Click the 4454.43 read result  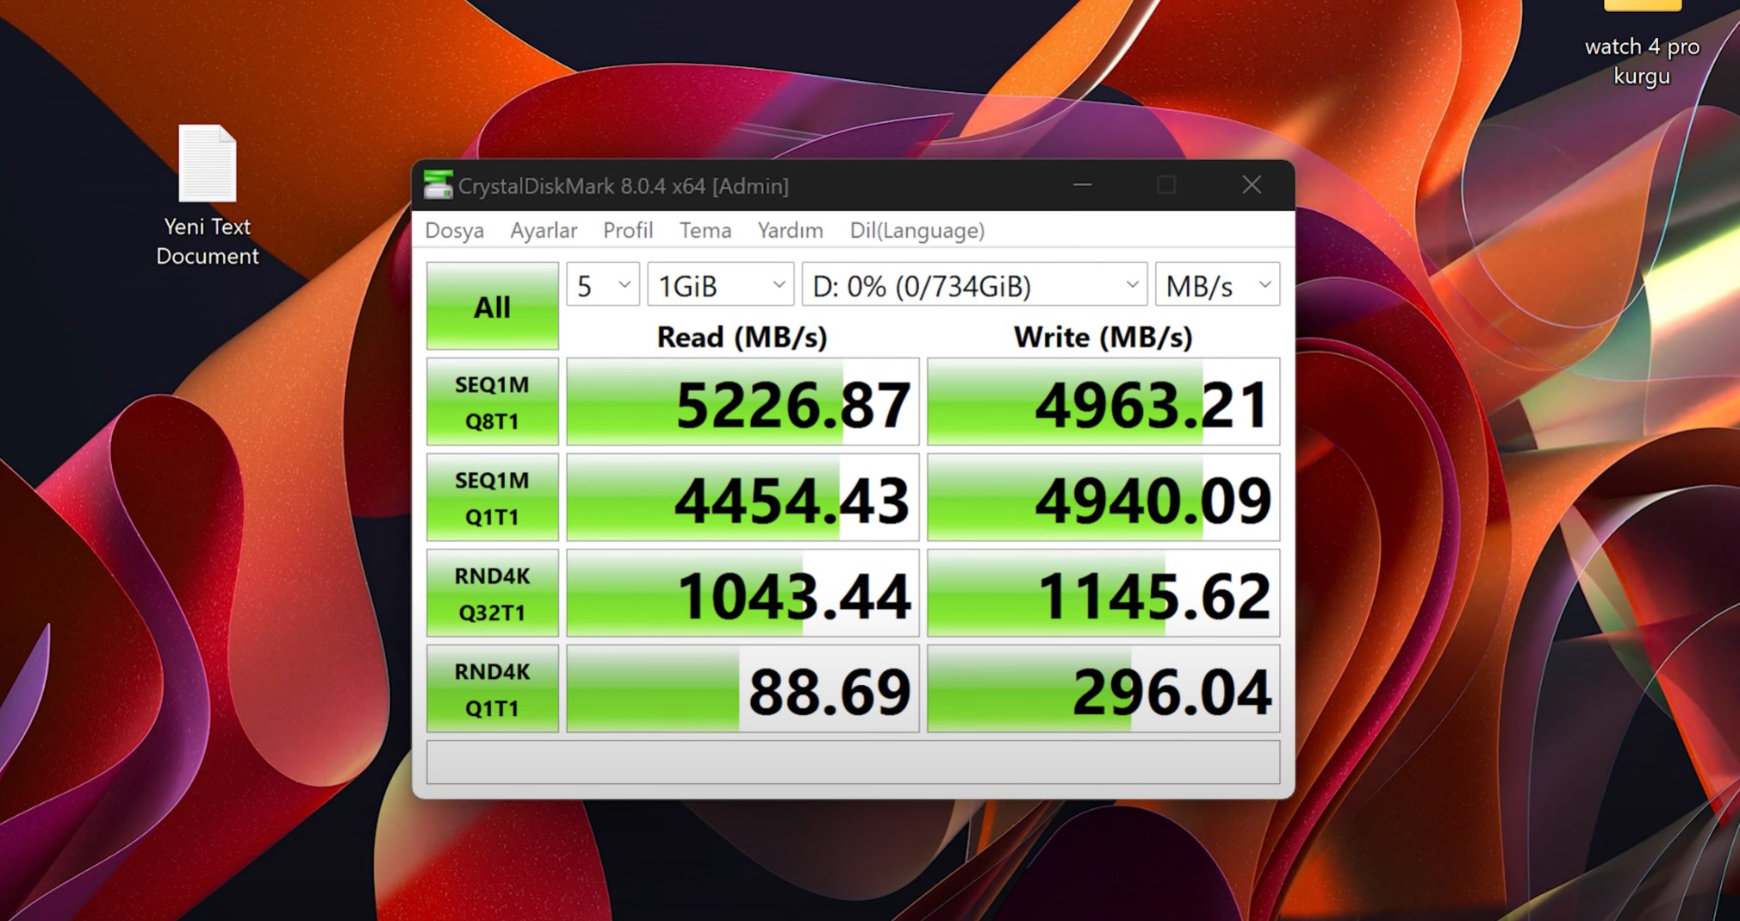[x=743, y=497]
